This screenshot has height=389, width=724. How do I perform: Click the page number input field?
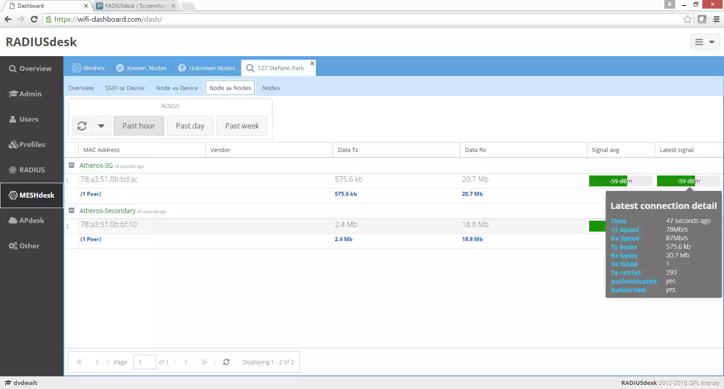[x=144, y=362]
